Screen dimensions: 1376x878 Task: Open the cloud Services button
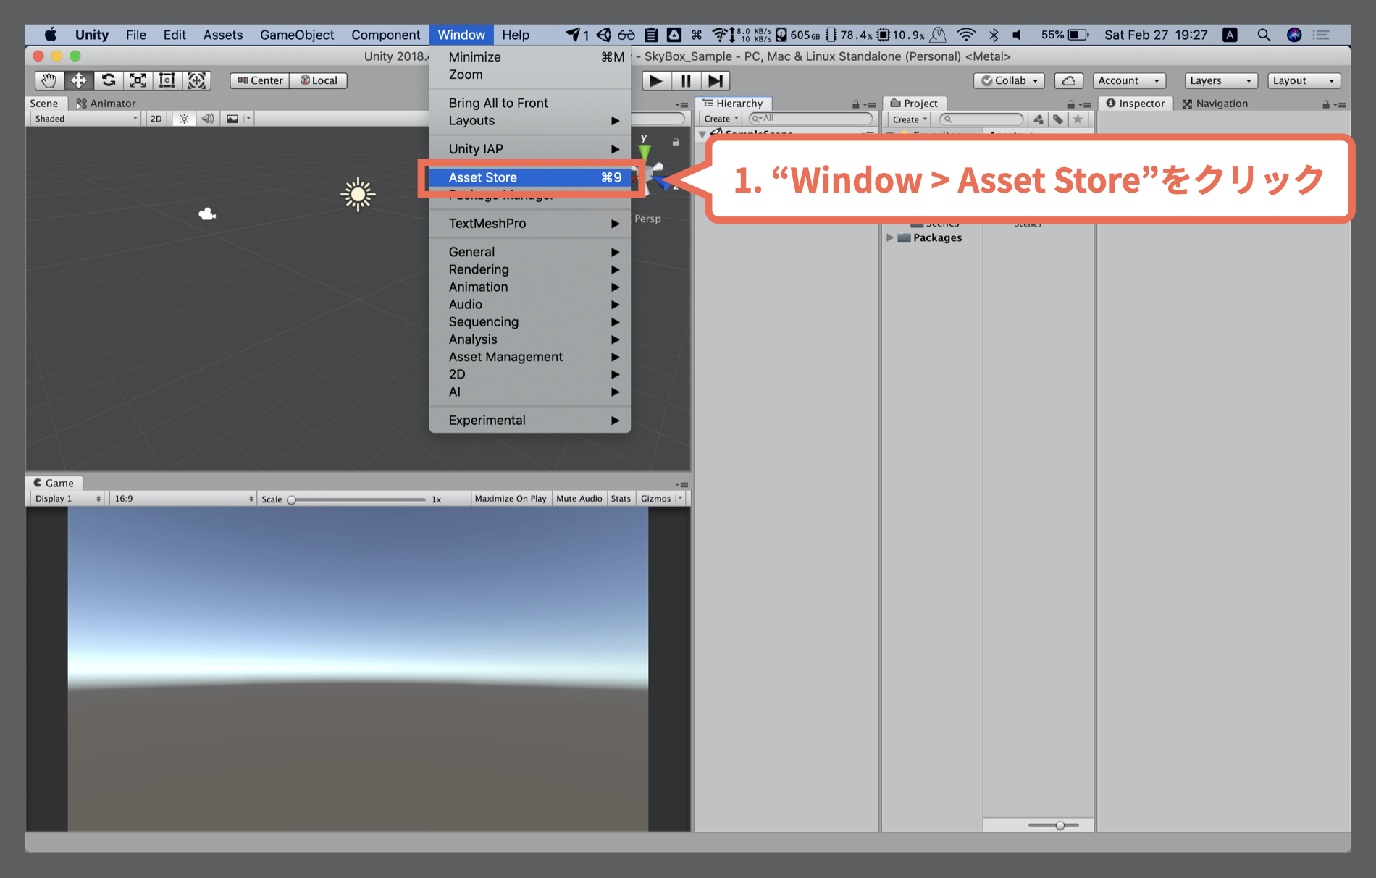click(x=1068, y=80)
